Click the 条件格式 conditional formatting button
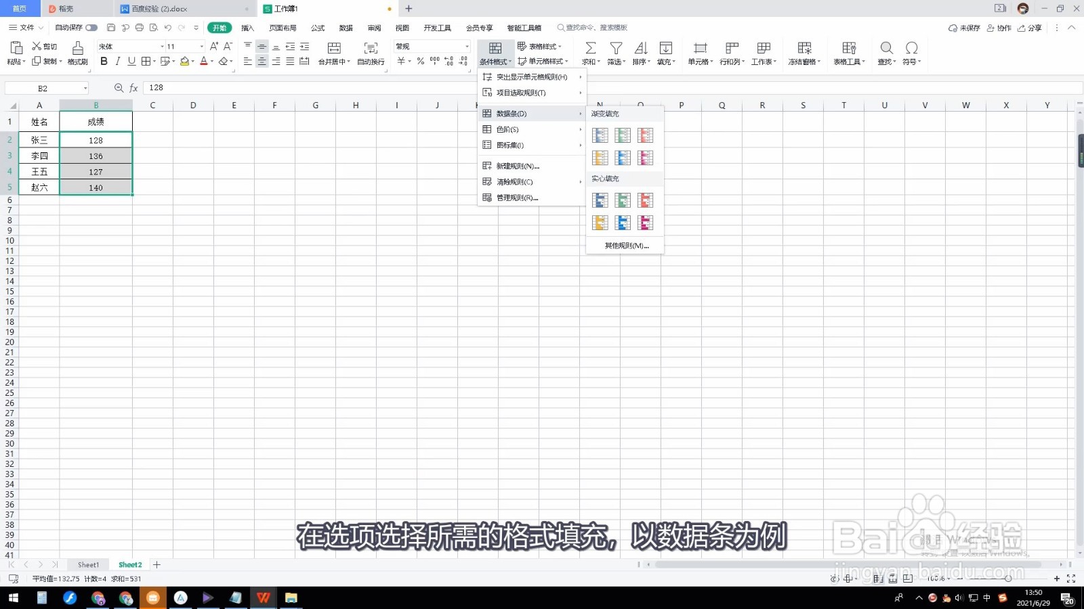The width and height of the screenshot is (1084, 609). (495, 53)
